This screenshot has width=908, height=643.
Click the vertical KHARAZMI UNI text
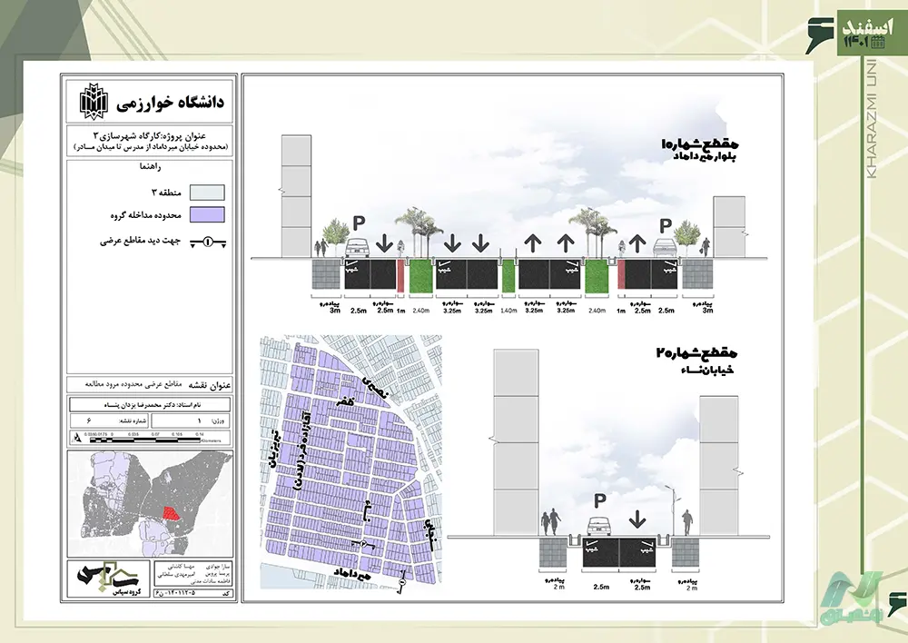[873, 118]
